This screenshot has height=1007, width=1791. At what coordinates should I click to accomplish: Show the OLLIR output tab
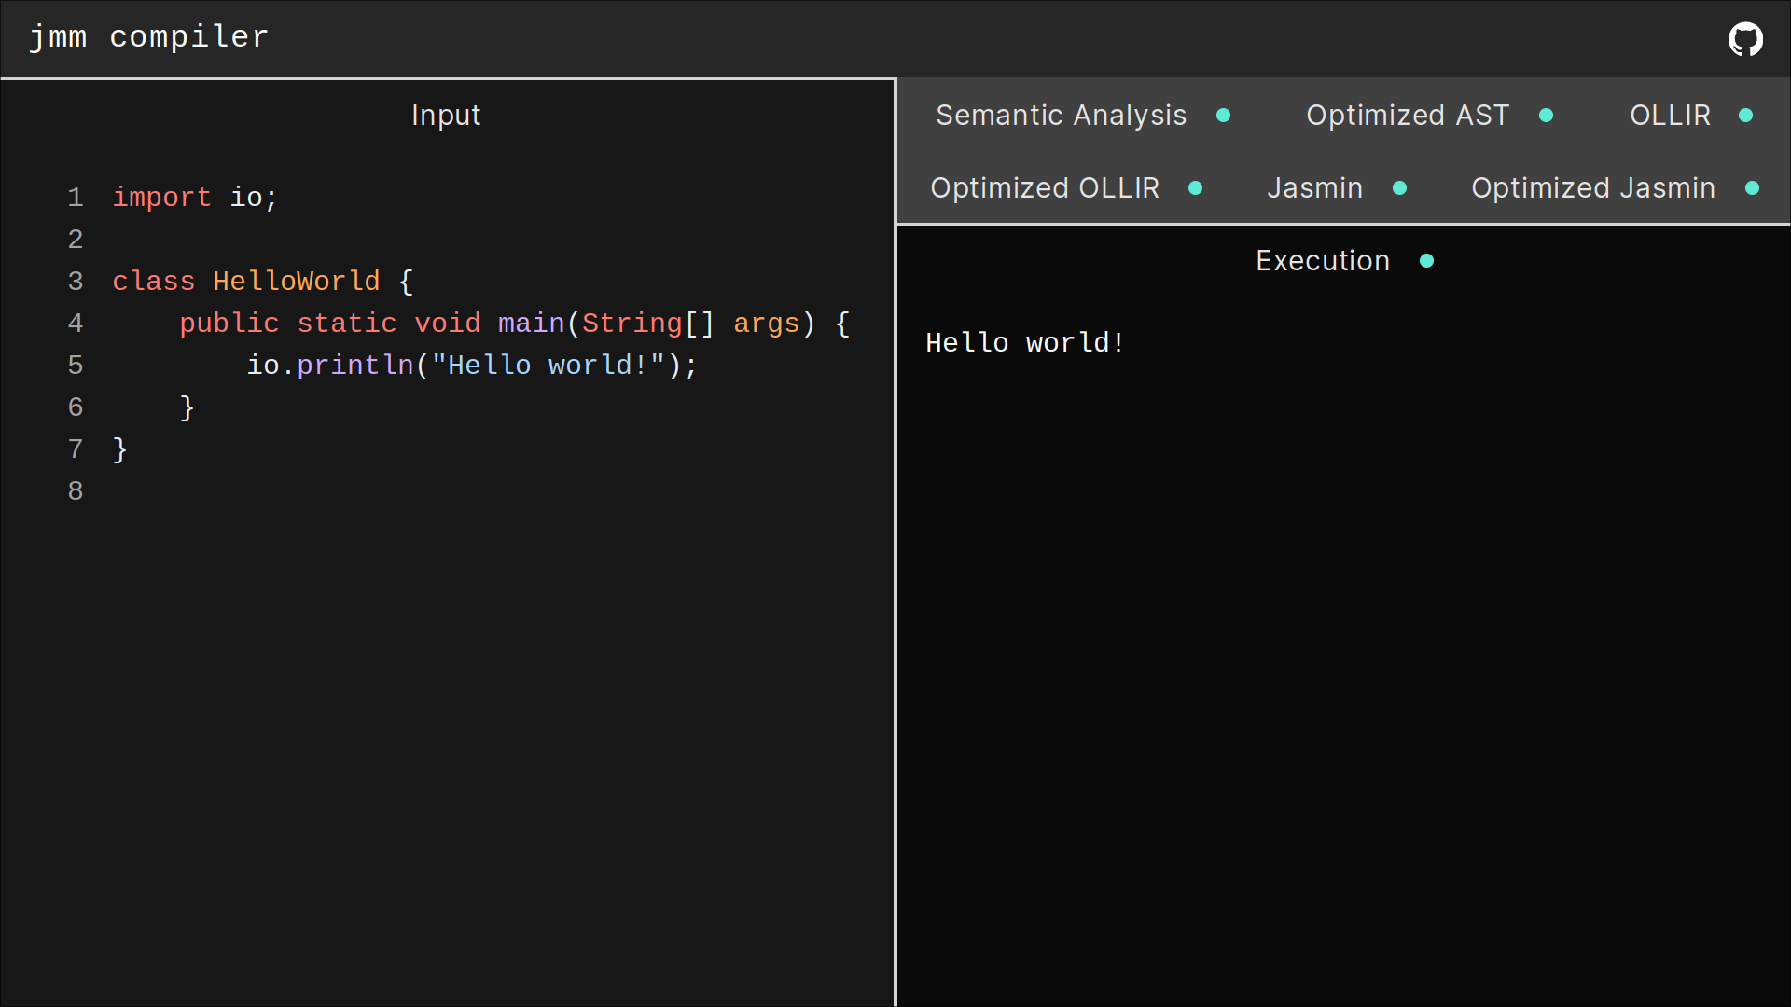(x=1670, y=116)
